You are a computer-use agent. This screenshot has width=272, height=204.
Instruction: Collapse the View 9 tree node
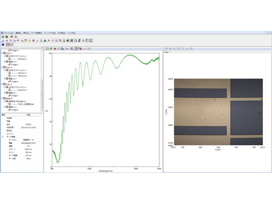coord(2,99)
